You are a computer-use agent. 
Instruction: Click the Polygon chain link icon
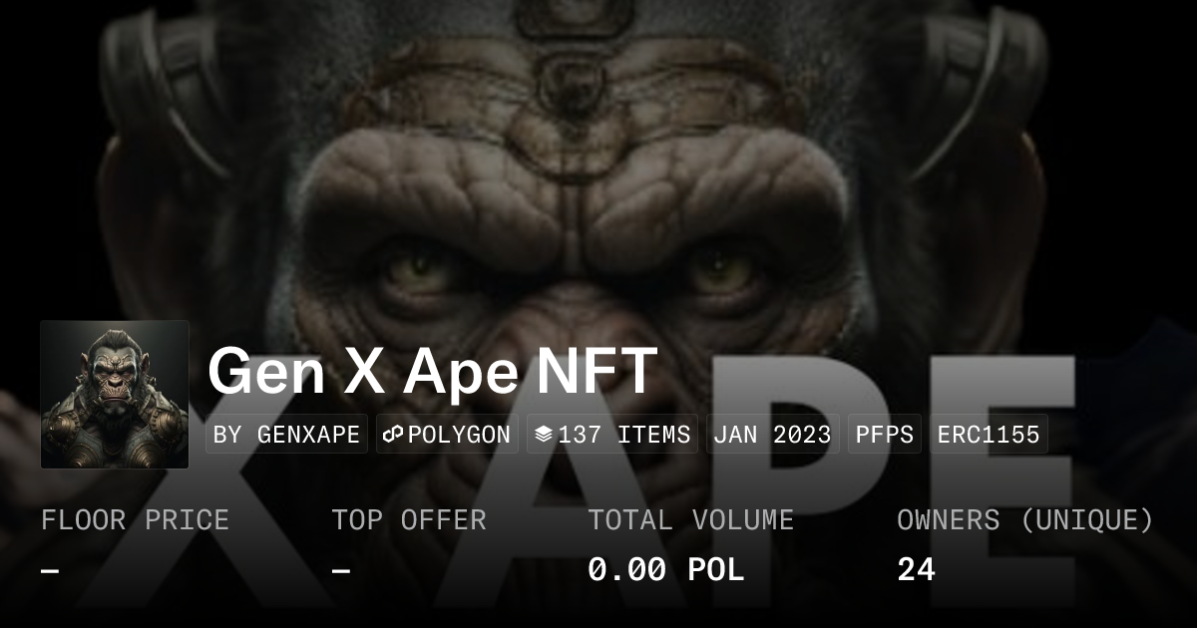(x=393, y=435)
